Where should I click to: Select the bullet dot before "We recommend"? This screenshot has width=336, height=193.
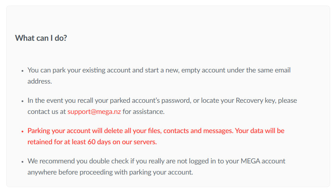pyautogui.click(x=23, y=162)
